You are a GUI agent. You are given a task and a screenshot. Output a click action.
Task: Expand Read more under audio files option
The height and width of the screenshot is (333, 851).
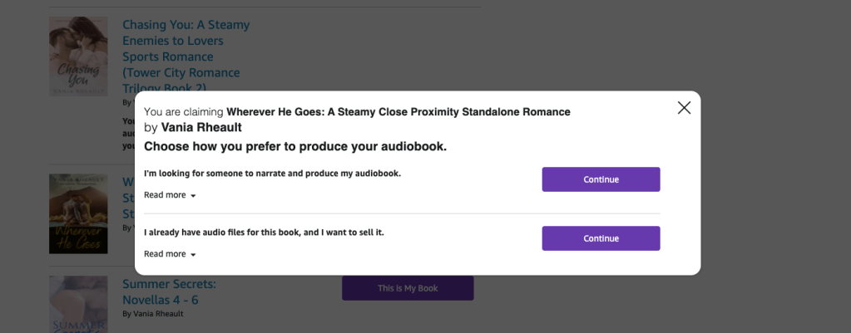(165, 254)
